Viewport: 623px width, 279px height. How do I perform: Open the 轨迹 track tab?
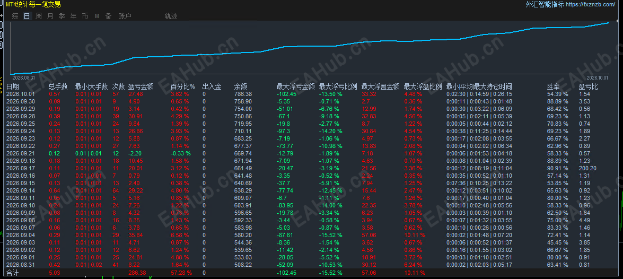pyautogui.click(x=171, y=16)
